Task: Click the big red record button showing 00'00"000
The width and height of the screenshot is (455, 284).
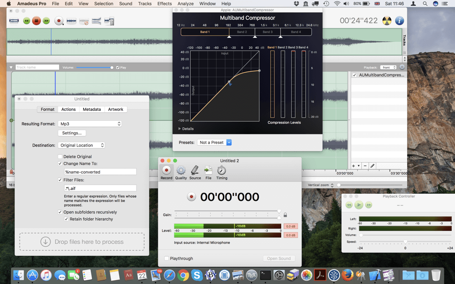Action: pyautogui.click(x=191, y=196)
